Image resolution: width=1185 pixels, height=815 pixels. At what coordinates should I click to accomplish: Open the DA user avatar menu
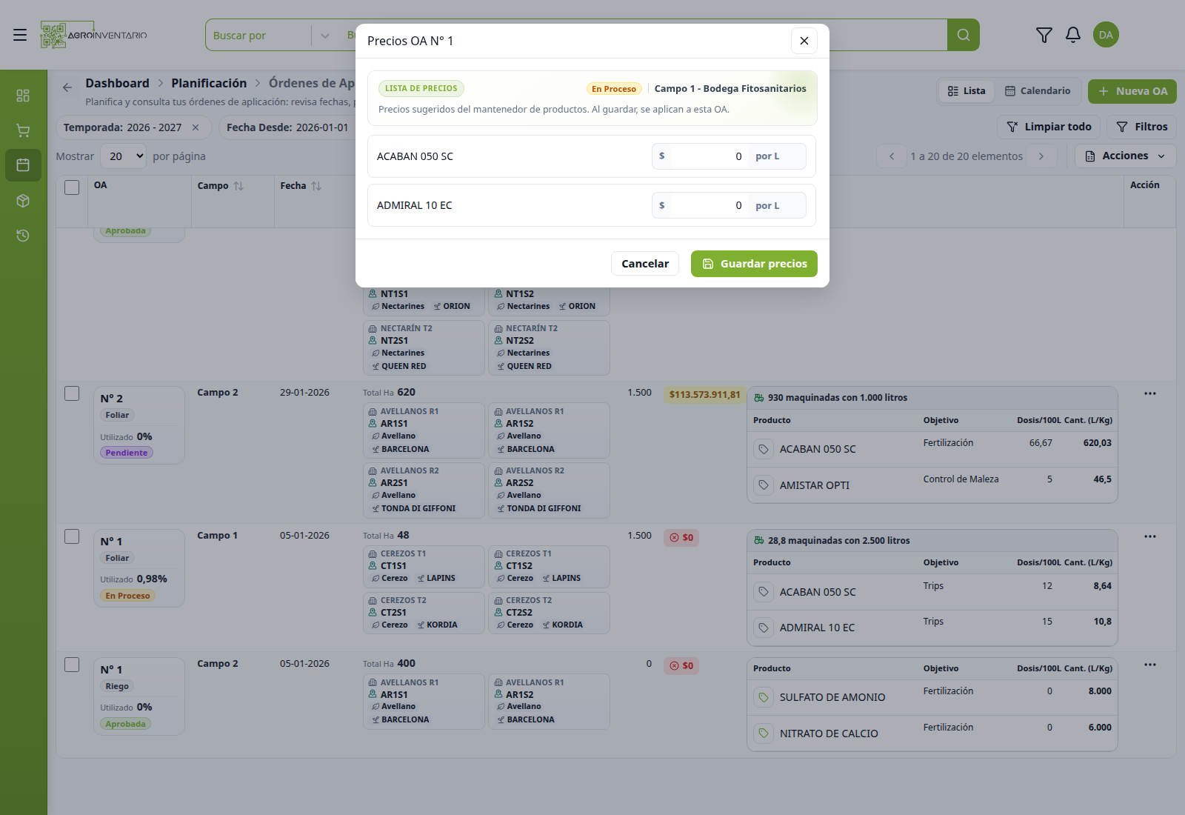point(1106,35)
